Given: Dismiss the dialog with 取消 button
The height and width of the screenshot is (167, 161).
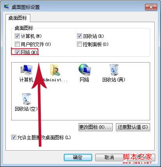Looking at the screenshot, I should coord(109,157).
